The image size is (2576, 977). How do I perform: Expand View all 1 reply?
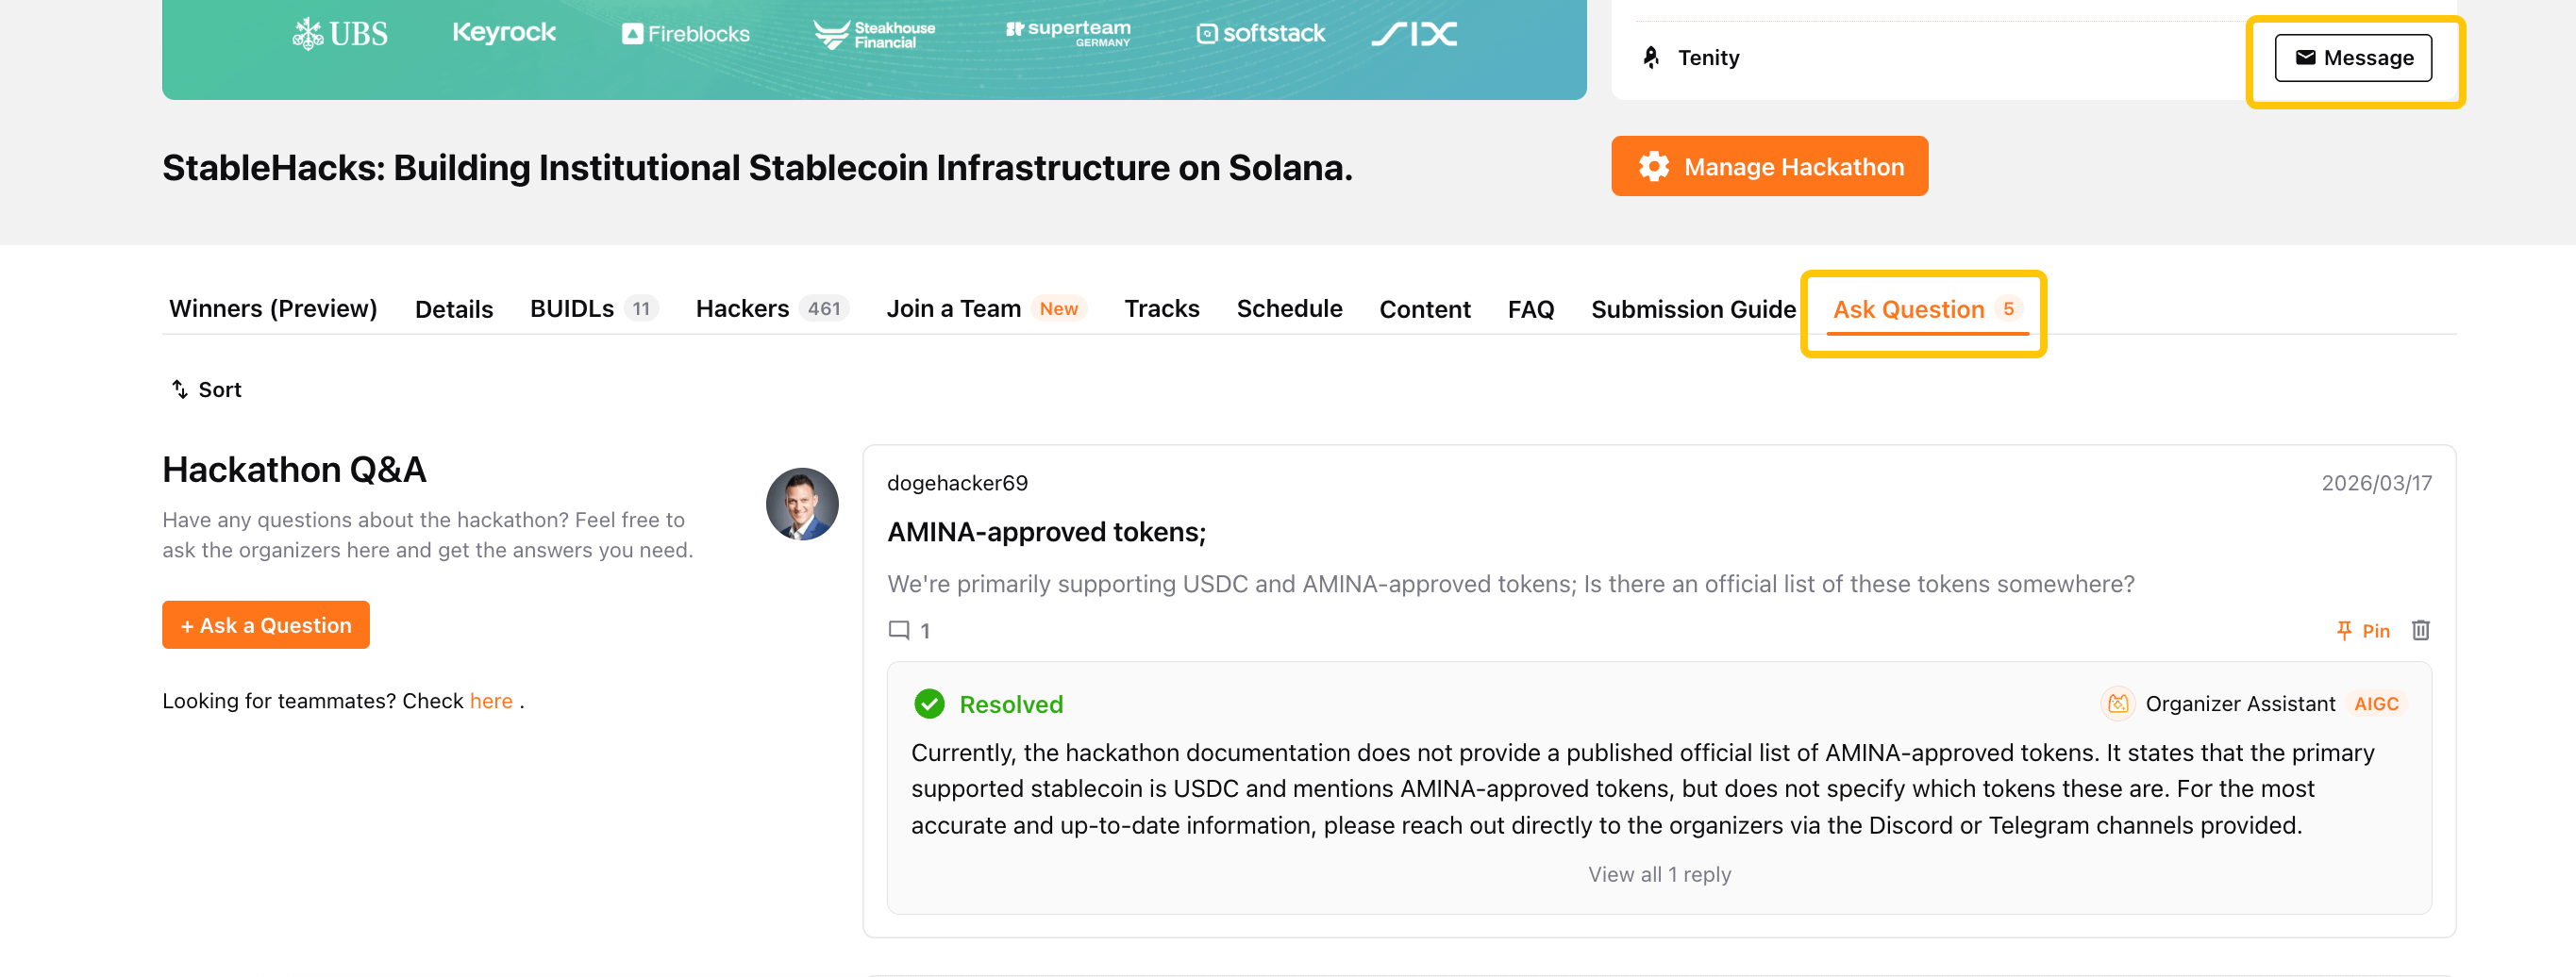(1659, 874)
